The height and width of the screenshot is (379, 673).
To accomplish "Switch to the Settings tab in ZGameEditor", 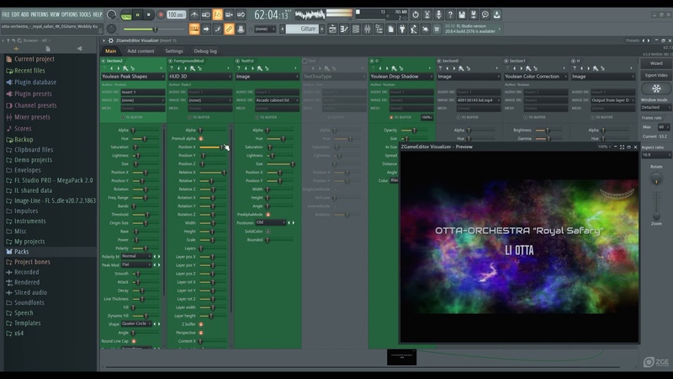I will [x=174, y=51].
